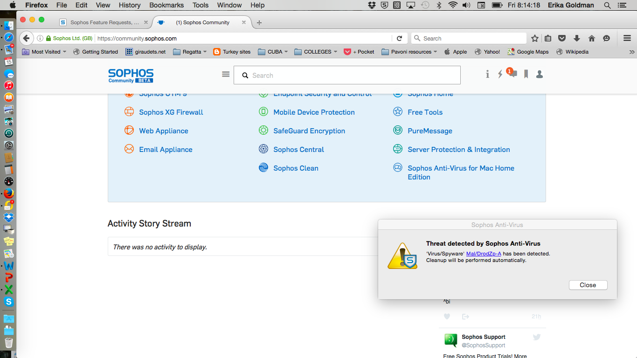Bookmark this page with the star icon
The width and height of the screenshot is (637, 358).
pyautogui.click(x=535, y=38)
